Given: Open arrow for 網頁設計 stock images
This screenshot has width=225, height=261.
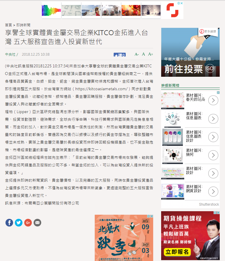Looking at the screenshot, I should click(x=213, y=192).
